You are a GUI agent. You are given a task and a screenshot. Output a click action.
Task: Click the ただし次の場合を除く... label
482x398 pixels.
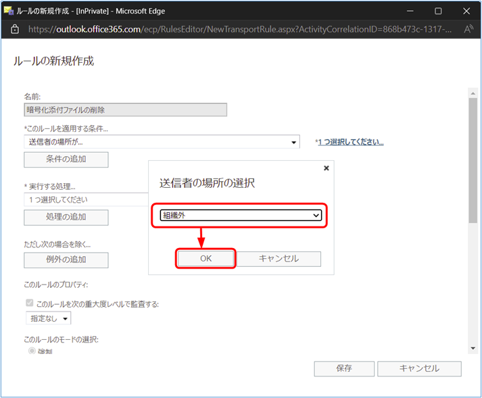coord(57,245)
